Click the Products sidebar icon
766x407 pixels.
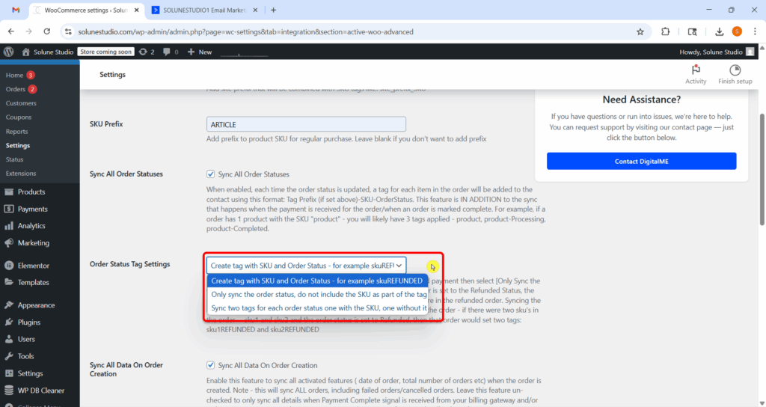tap(9, 192)
